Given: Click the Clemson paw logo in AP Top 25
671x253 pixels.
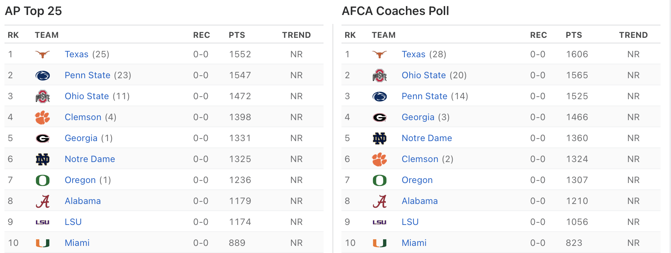Looking at the screenshot, I should (x=42, y=118).
